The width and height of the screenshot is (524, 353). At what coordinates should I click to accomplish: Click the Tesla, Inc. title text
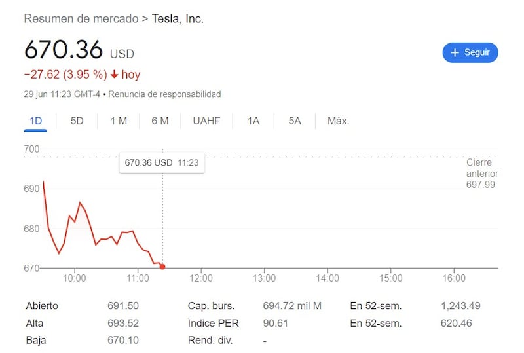click(x=178, y=19)
